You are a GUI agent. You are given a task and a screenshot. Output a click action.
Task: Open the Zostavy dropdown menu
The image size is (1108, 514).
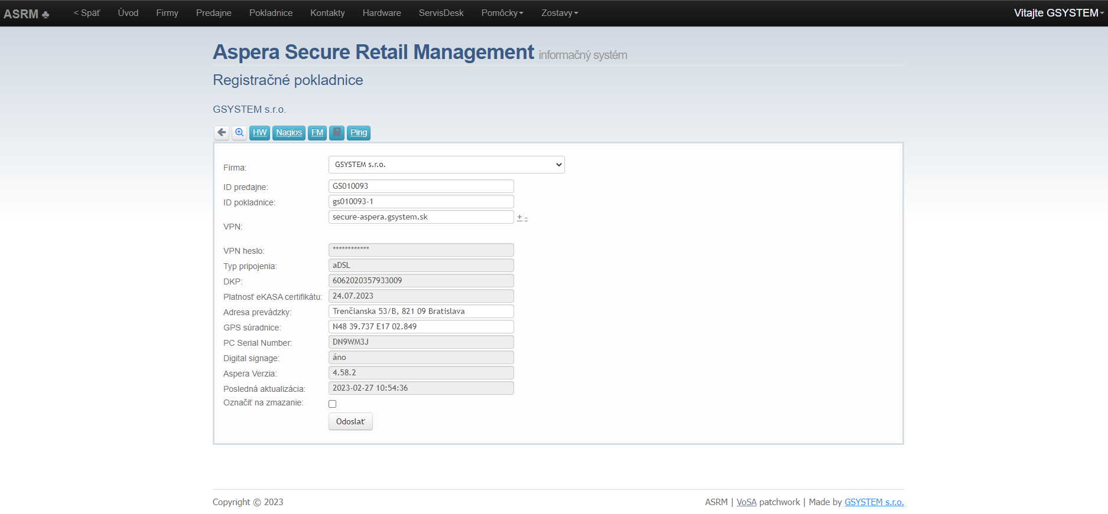[560, 13]
